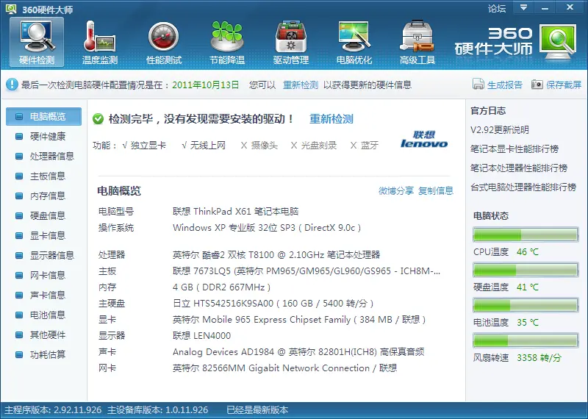Open 笔记本处理器性能排行榜 link
Screen dimensions: 588x419
click(519, 168)
